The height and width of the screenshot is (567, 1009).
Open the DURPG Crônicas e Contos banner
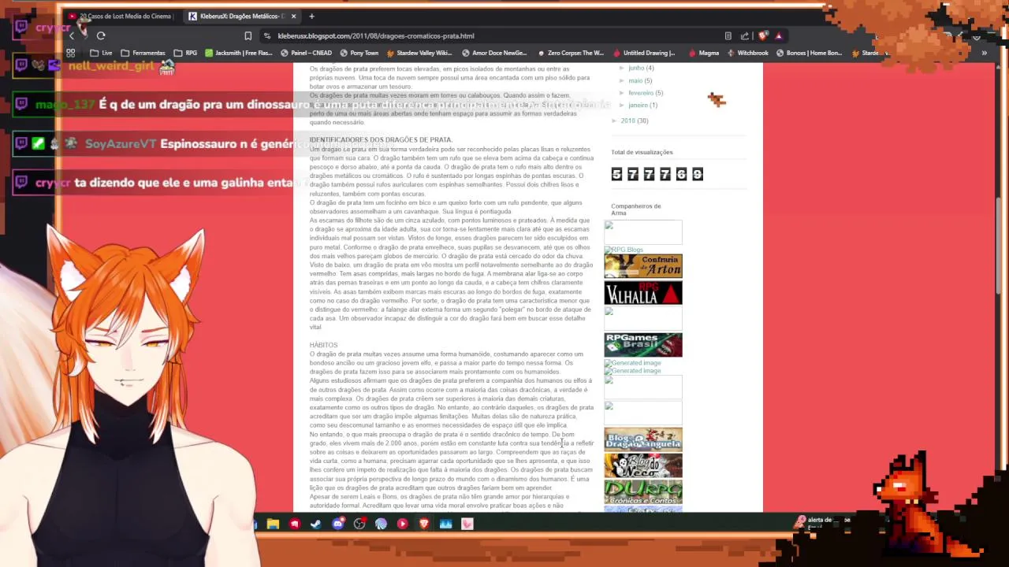tap(643, 492)
